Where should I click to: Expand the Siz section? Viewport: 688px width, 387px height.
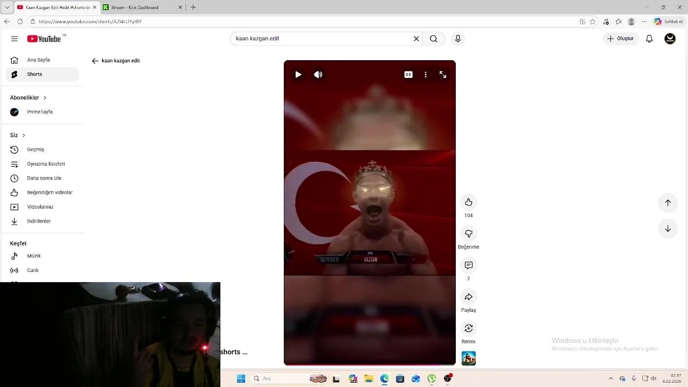pyautogui.click(x=18, y=135)
